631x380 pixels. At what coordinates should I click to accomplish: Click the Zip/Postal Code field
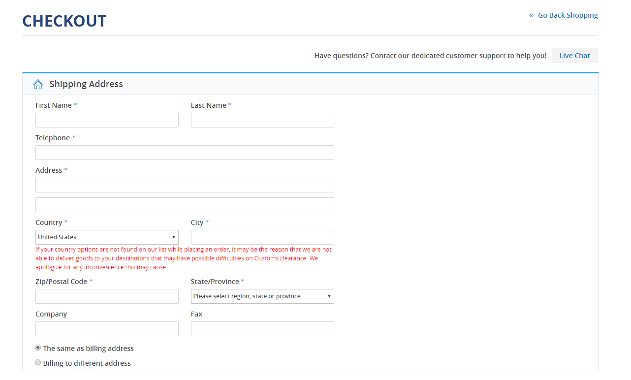coord(107,296)
